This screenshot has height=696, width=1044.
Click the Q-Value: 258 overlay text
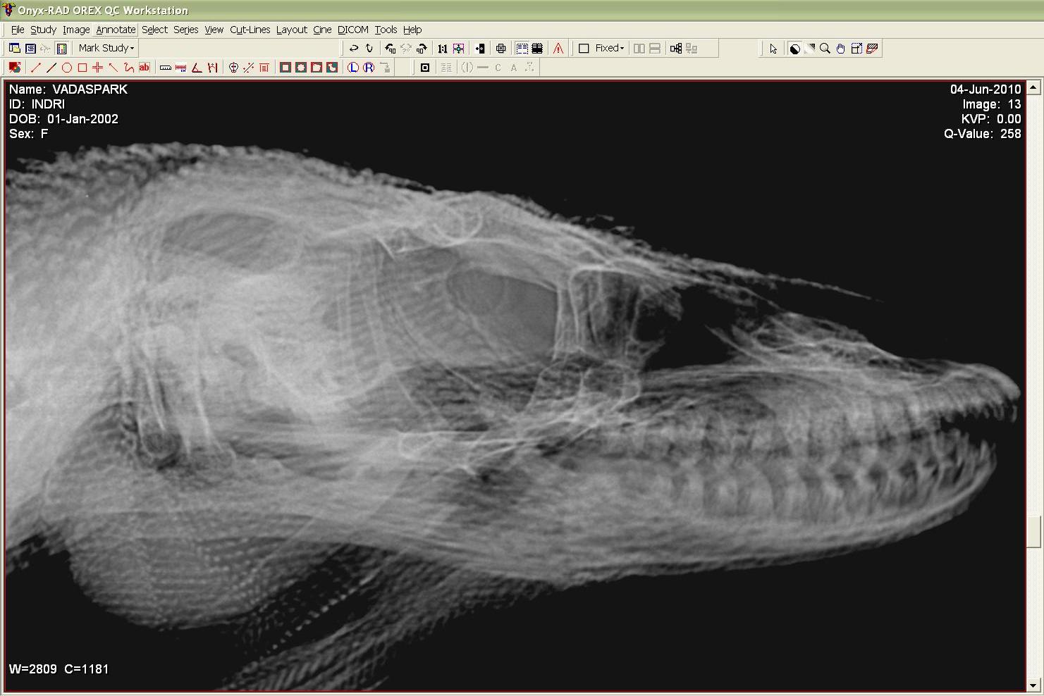pos(983,134)
